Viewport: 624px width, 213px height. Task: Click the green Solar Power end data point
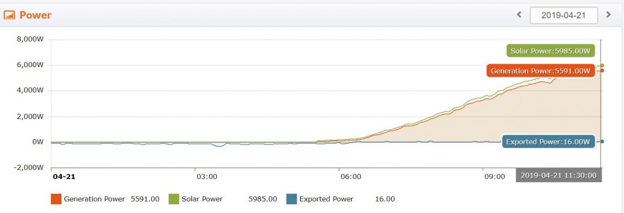tap(602, 66)
